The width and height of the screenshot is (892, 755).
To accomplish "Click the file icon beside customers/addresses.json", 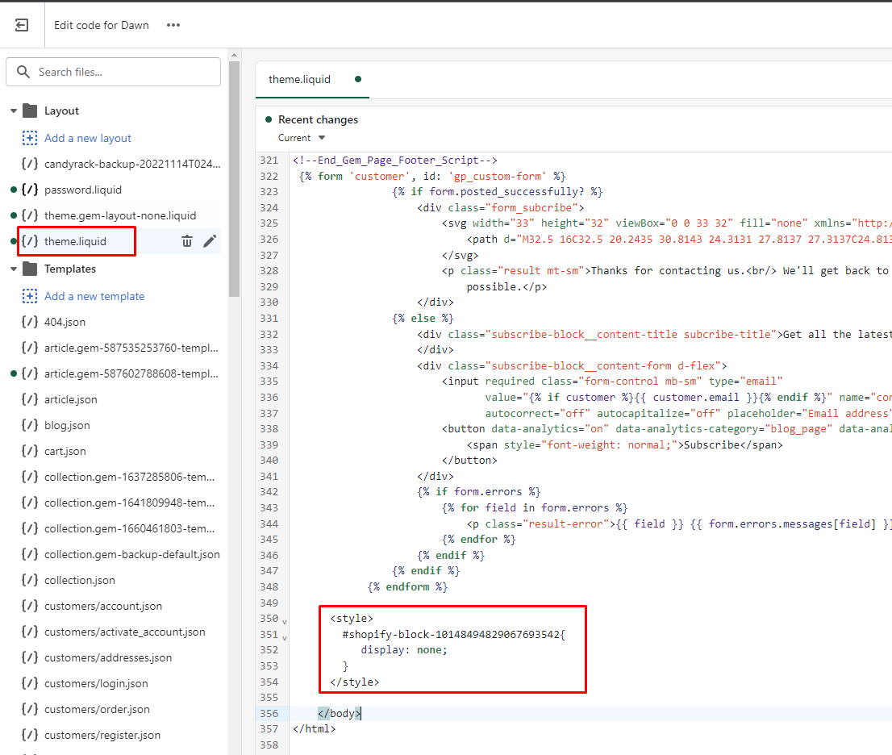I will 30,657.
